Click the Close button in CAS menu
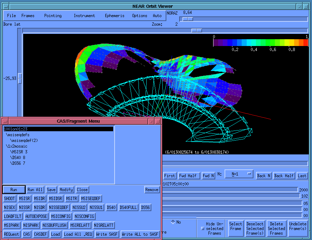This screenshot has width=312, height=240. [82, 190]
